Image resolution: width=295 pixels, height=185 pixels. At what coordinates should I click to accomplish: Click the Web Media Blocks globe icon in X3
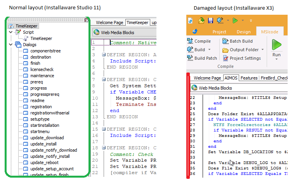click(x=194, y=88)
